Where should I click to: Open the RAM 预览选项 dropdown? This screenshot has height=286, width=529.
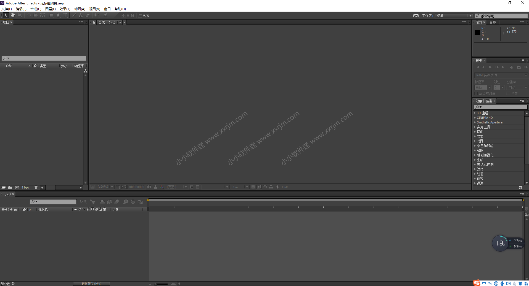pyautogui.click(x=501, y=75)
